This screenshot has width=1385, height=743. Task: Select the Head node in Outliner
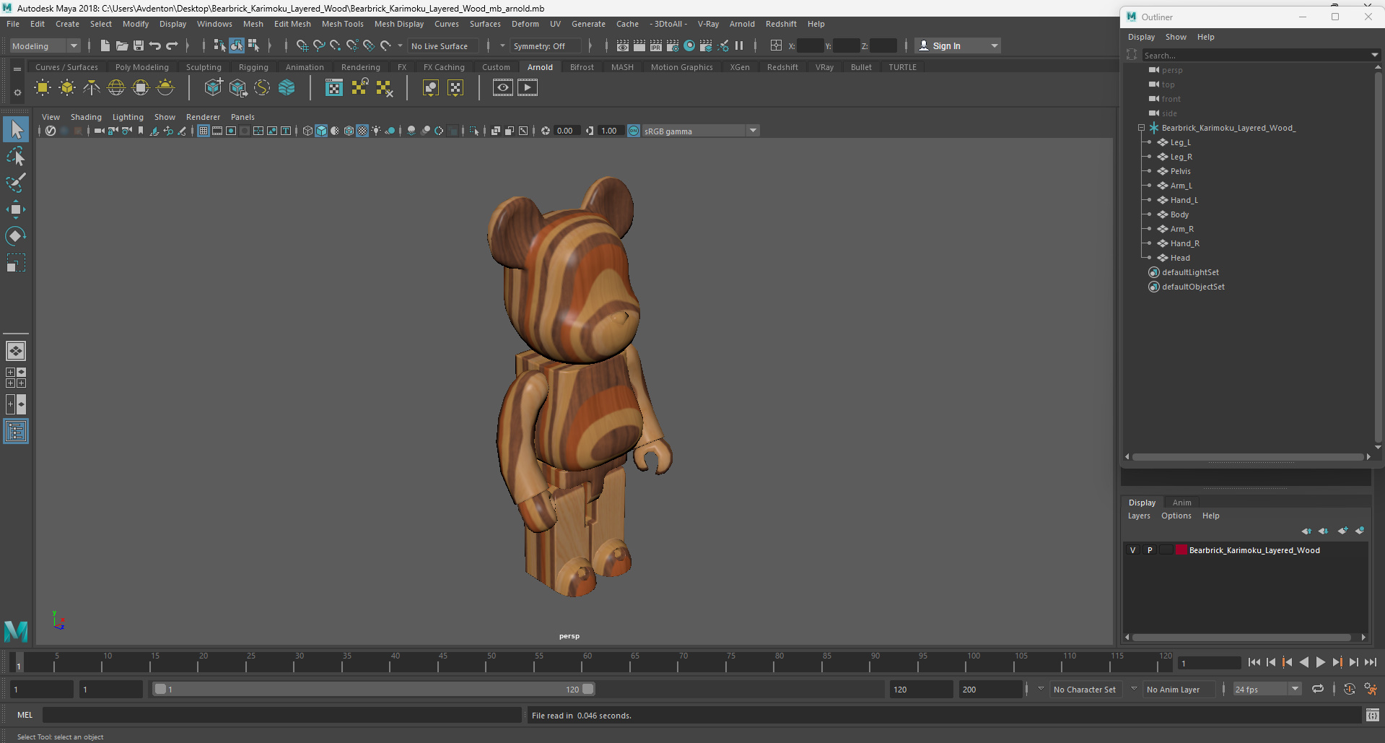pyautogui.click(x=1179, y=258)
